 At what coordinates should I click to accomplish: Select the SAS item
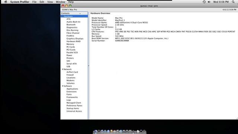click(68, 61)
